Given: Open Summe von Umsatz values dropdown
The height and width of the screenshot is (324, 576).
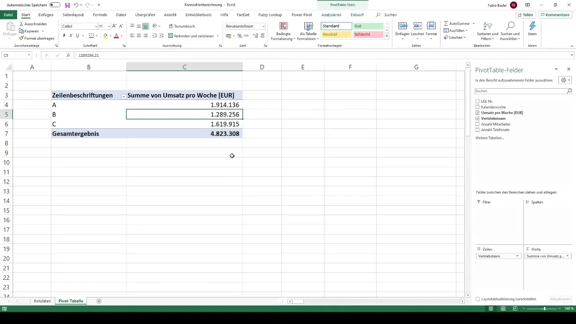Looking at the screenshot, I should tap(567, 256).
